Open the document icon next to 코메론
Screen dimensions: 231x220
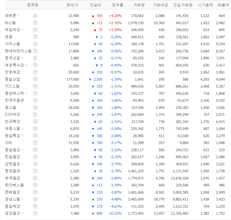[35, 16]
